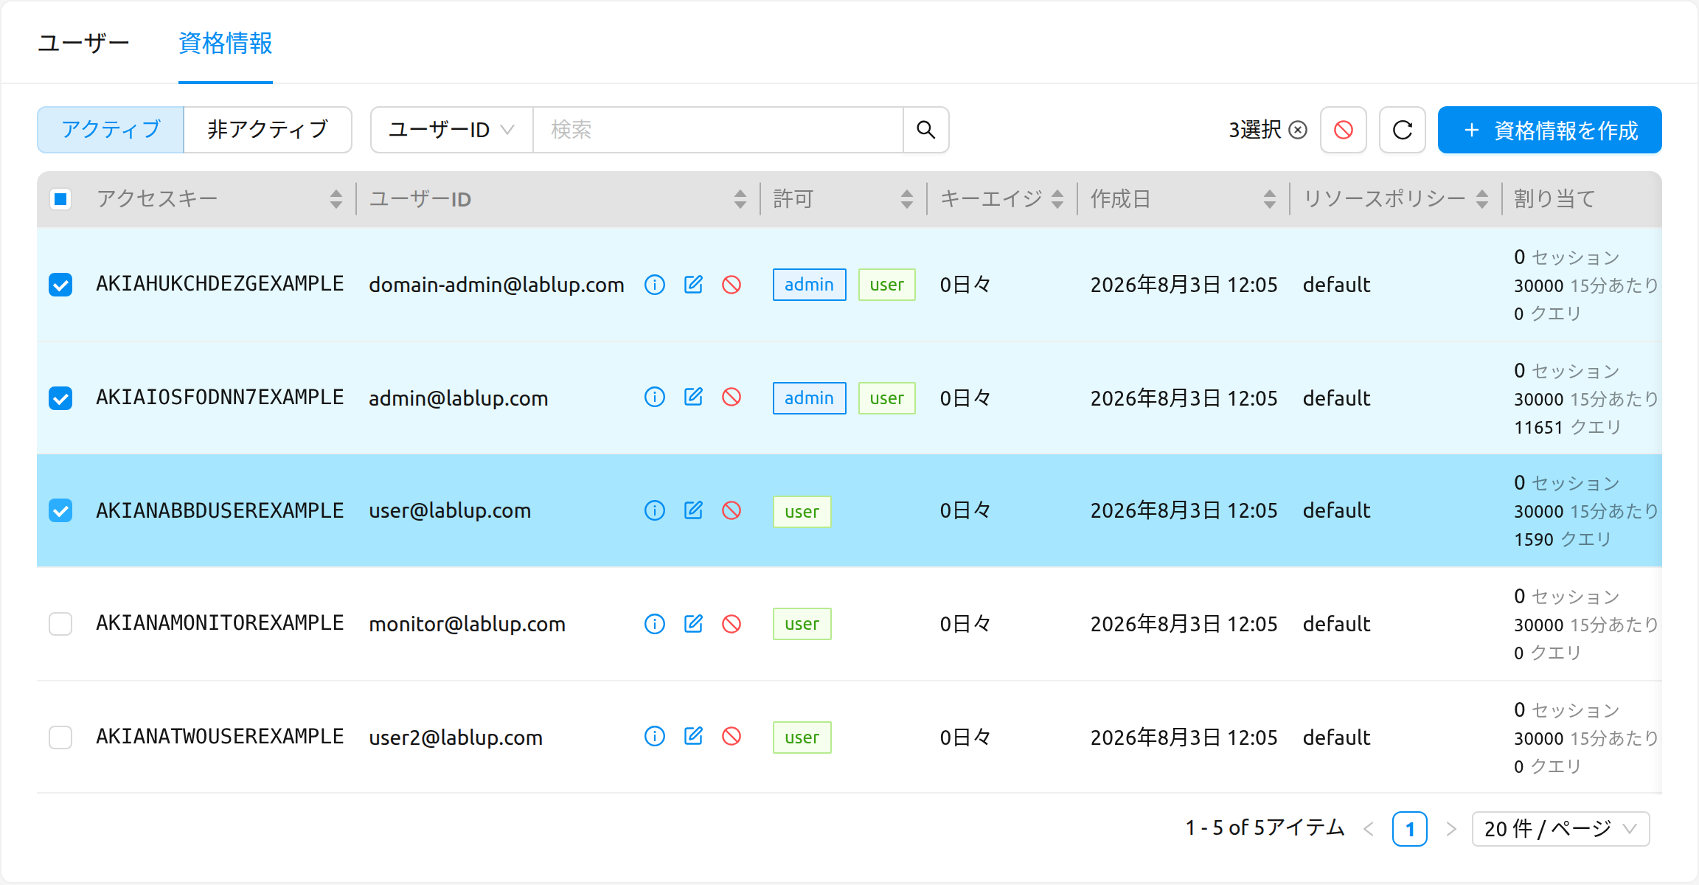The width and height of the screenshot is (1699, 885).
Task: Switch to the ユーザー tab
Action: (83, 44)
